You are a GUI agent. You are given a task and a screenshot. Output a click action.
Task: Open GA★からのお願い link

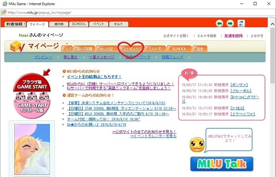(97, 125)
